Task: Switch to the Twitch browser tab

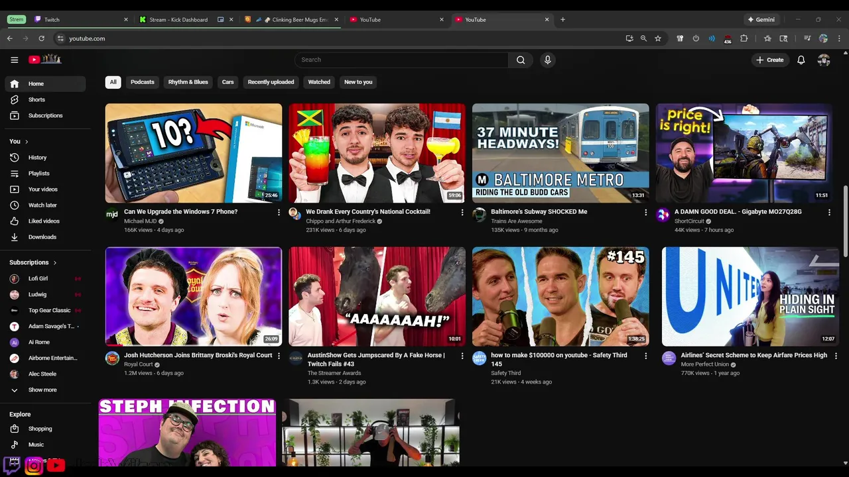Action: click(x=80, y=20)
